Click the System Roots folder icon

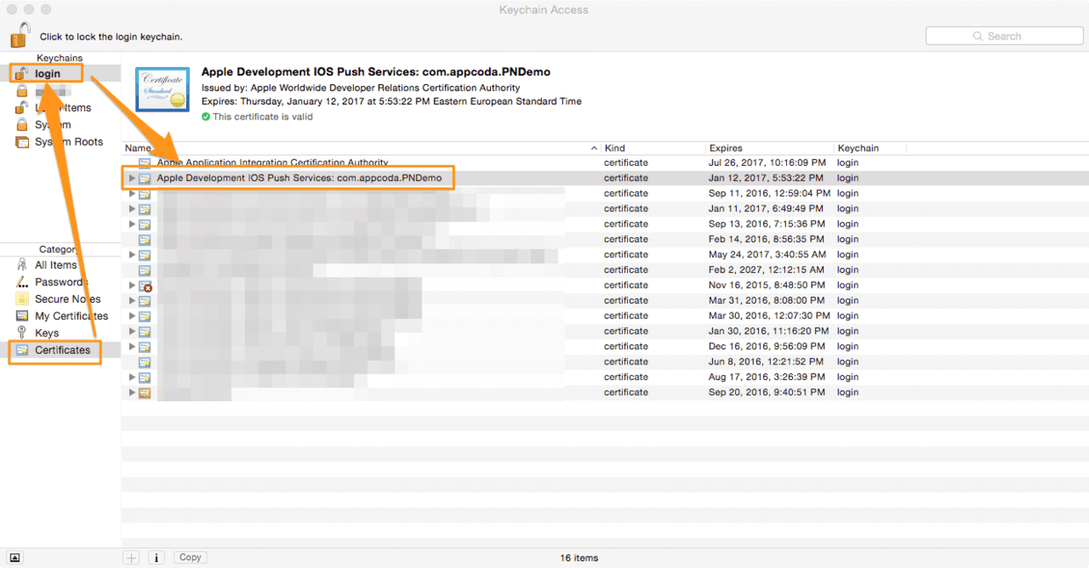tap(22, 141)
